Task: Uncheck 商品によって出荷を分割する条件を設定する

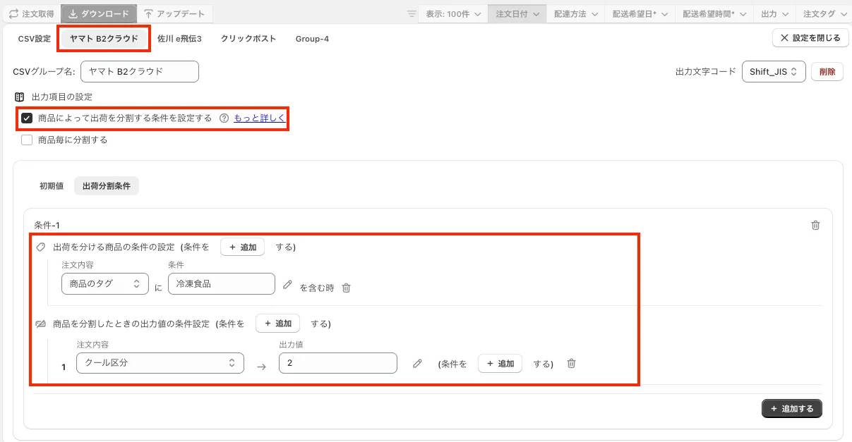Action: 27,118
